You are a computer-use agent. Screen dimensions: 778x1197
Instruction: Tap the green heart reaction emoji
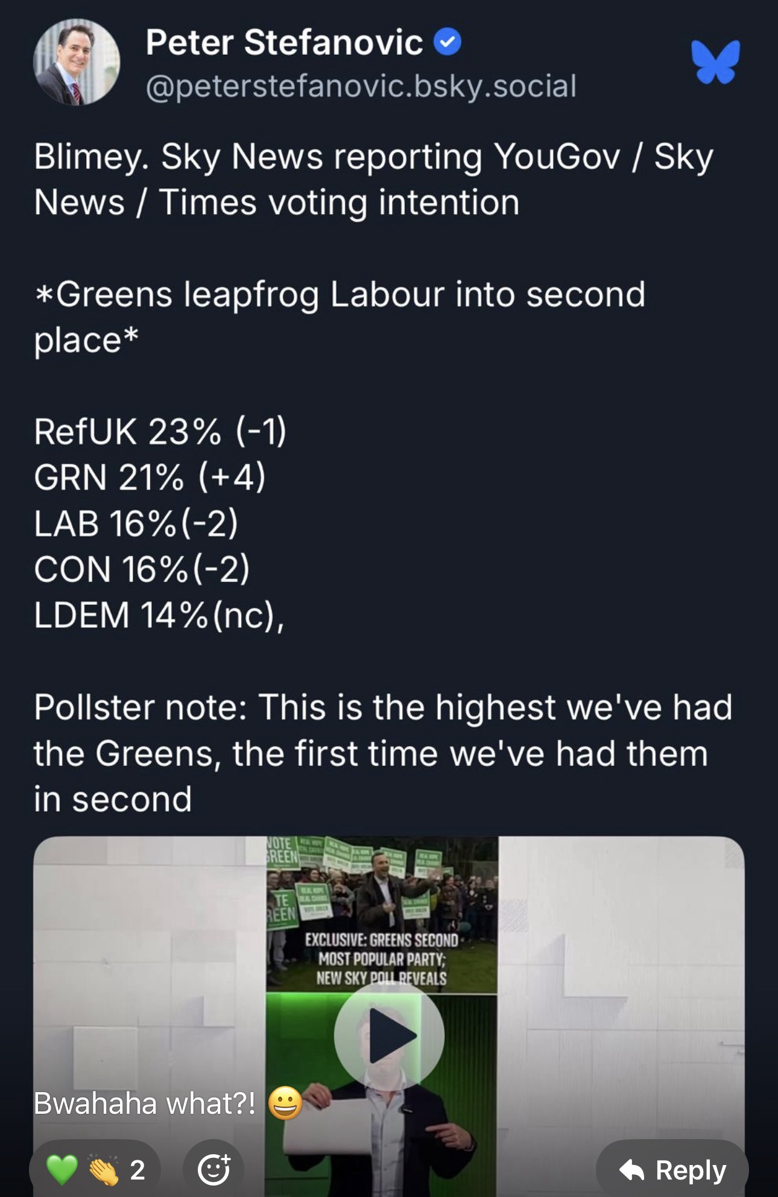tap(63, 1169)
